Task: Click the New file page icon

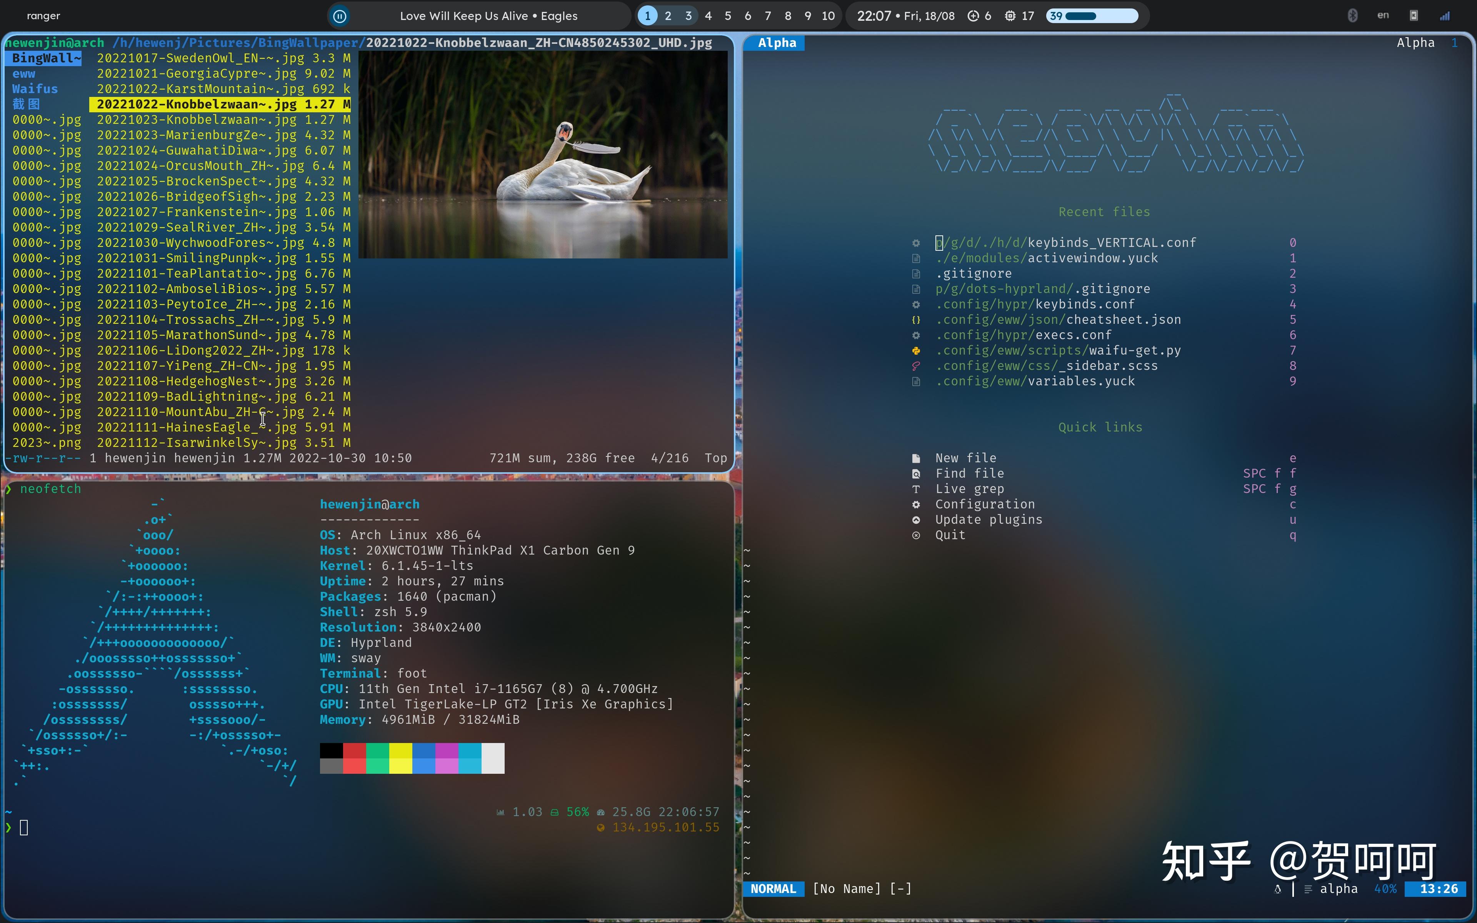Action: tap(915, 458)
